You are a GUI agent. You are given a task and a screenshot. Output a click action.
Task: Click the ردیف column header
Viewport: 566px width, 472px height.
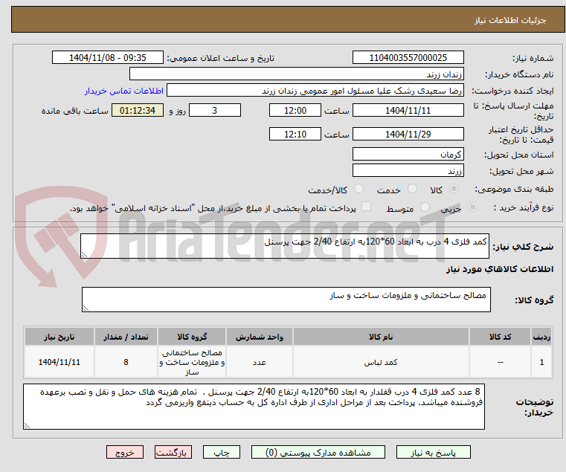[x=541, y=337]
